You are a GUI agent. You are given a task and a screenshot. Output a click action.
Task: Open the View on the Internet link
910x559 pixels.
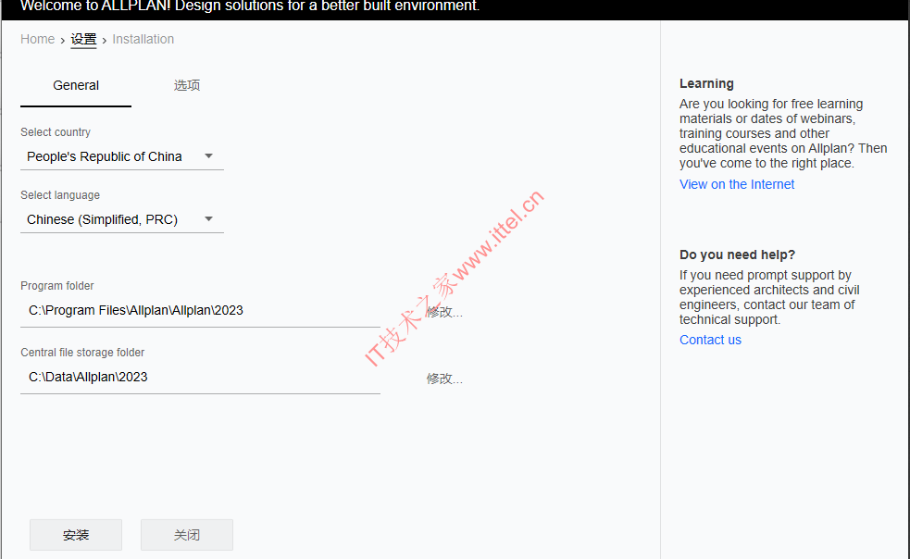tap(737, 184)
